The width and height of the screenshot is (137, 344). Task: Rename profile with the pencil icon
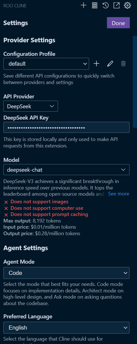[110, 64]
